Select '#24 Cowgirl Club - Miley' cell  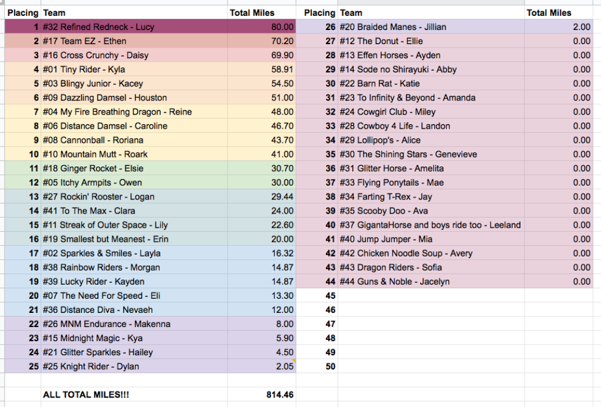pyautogui.click(x=431, y=112)
